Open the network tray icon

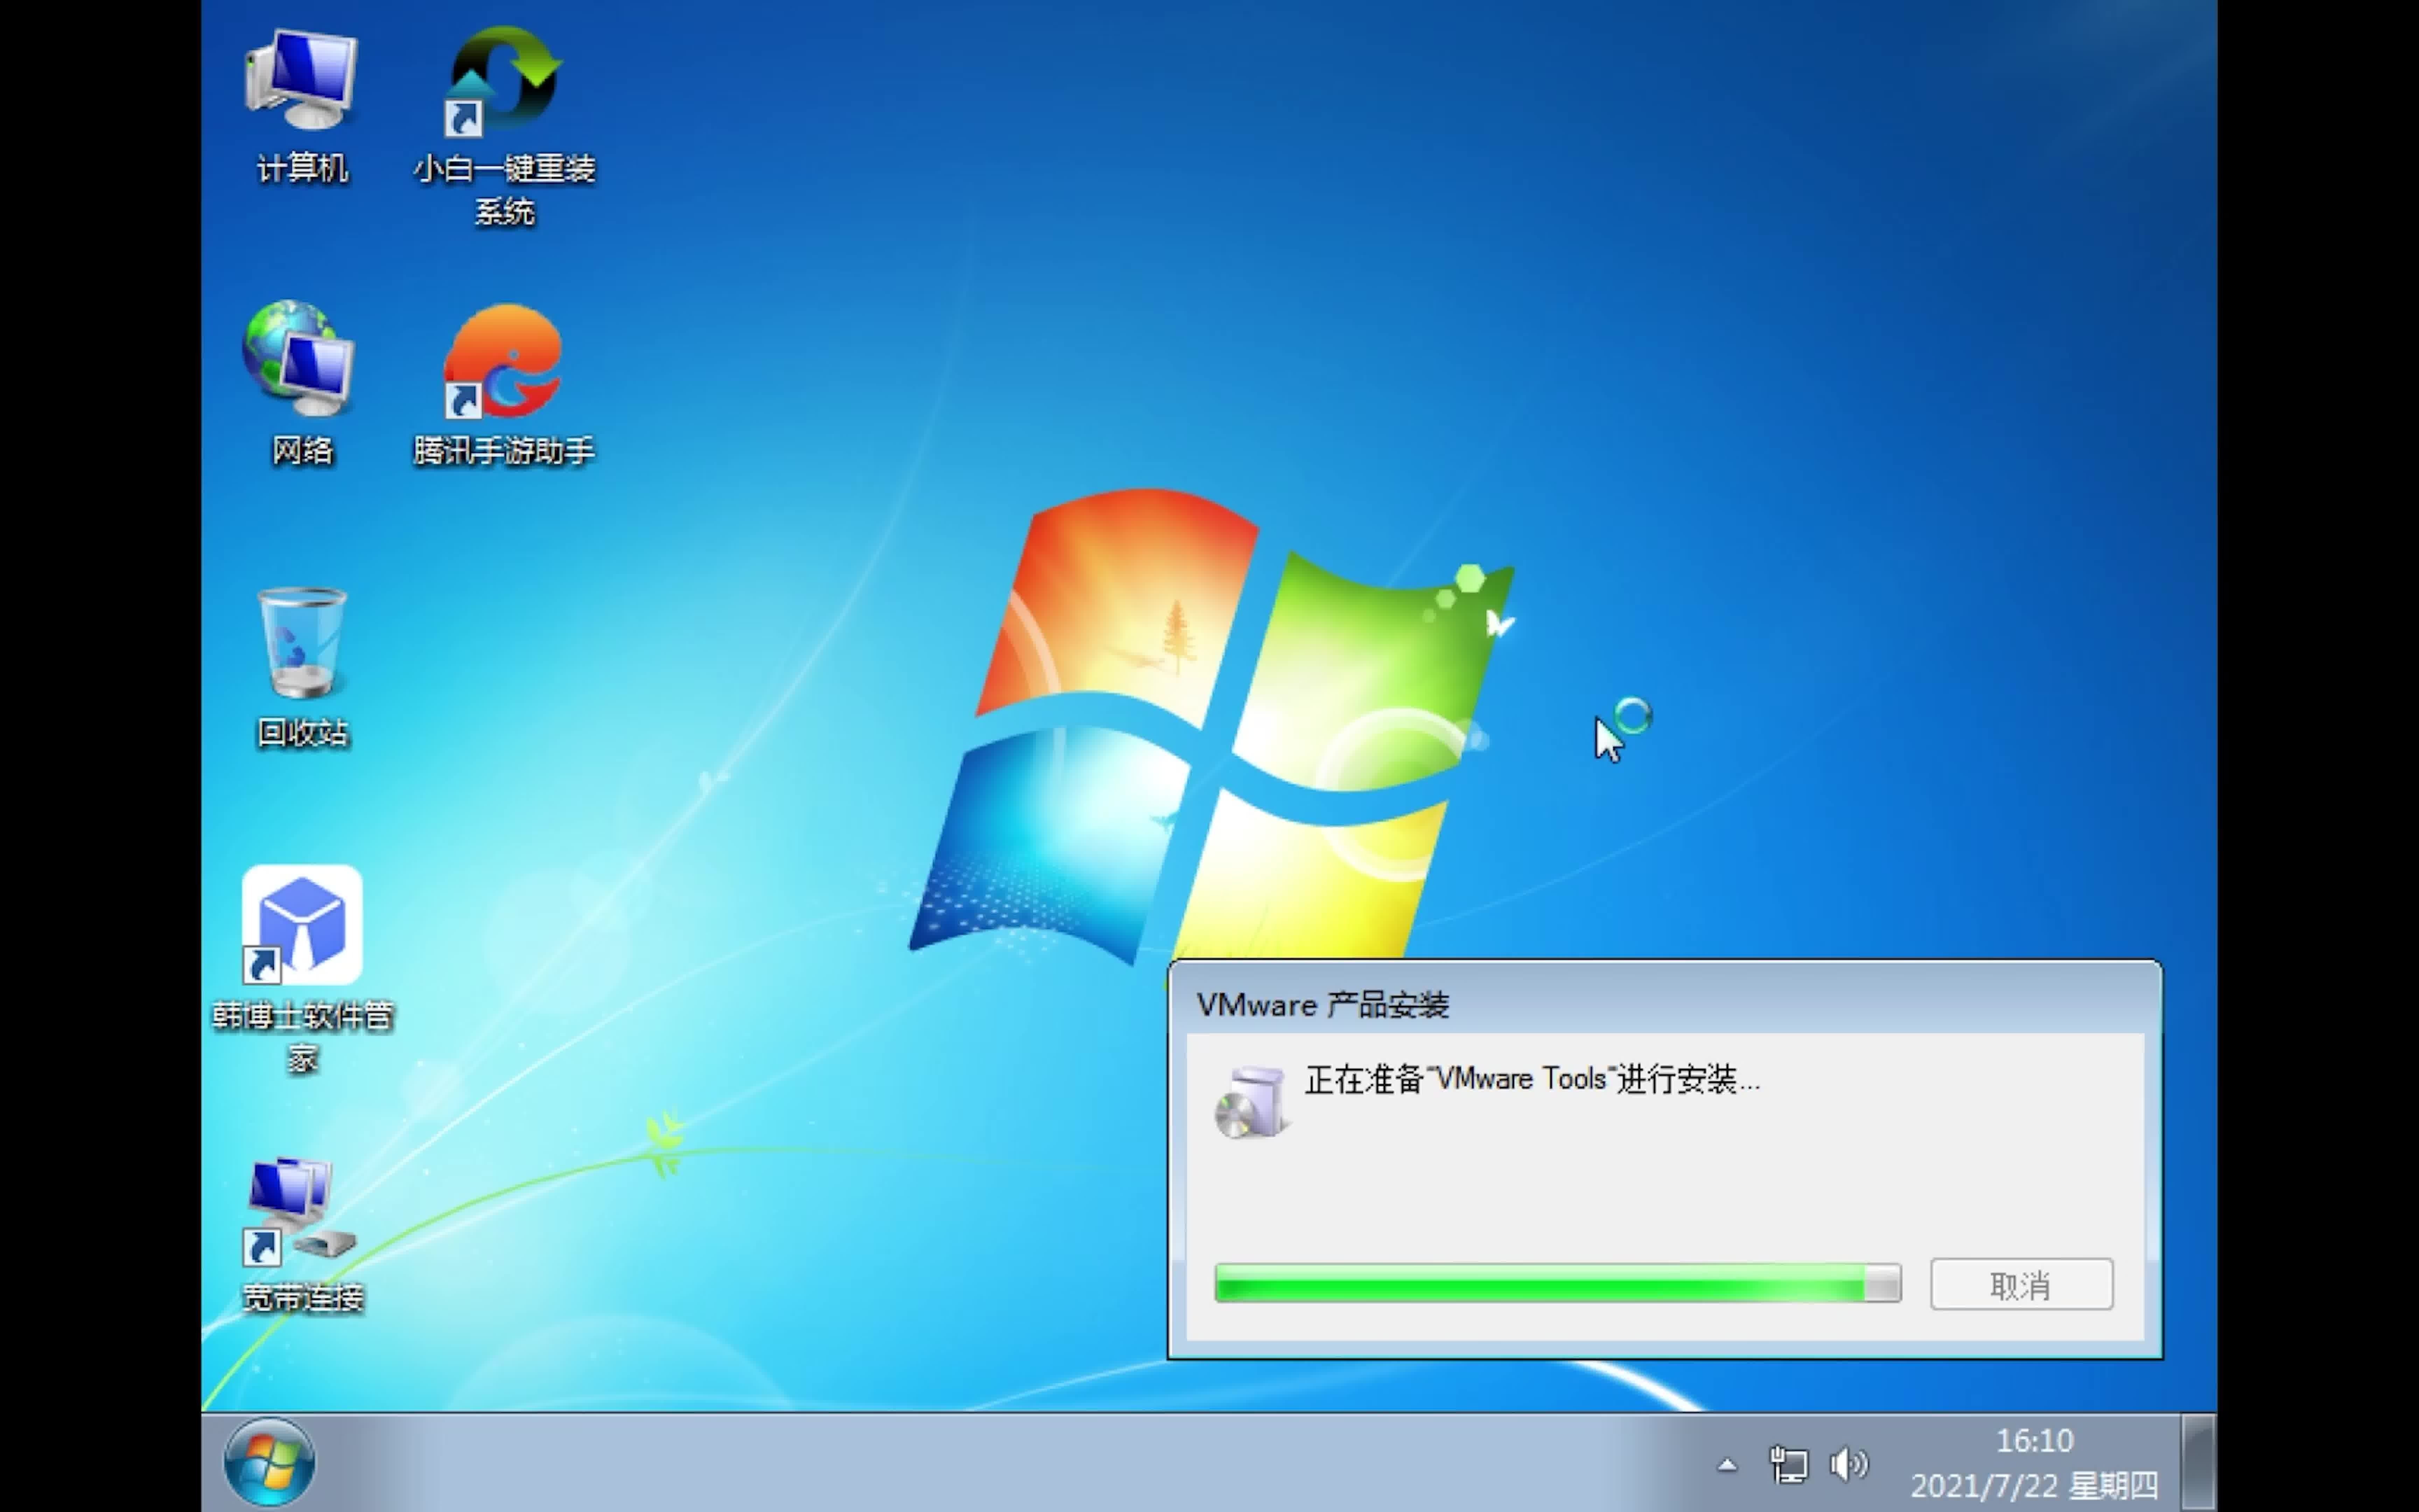(1788, 1465)
